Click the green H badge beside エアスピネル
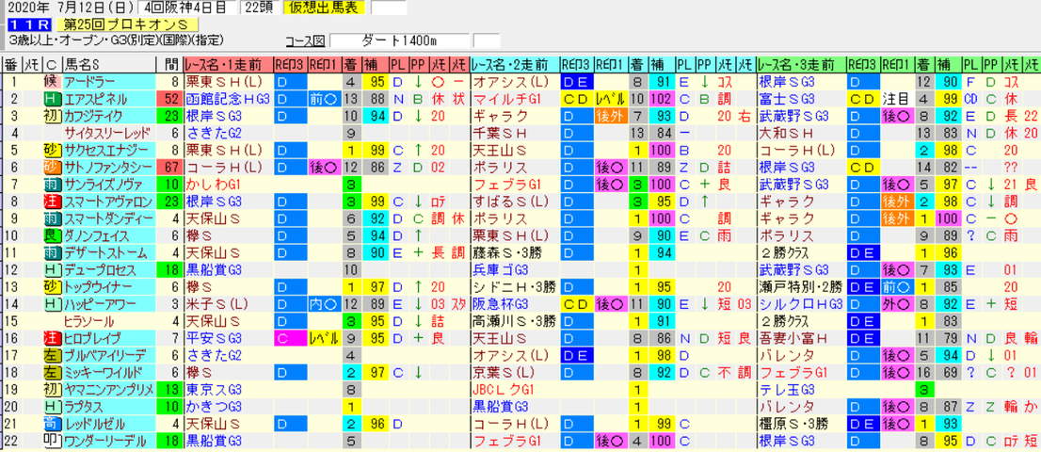This screenshot has width=1041, height=452. 51,99
